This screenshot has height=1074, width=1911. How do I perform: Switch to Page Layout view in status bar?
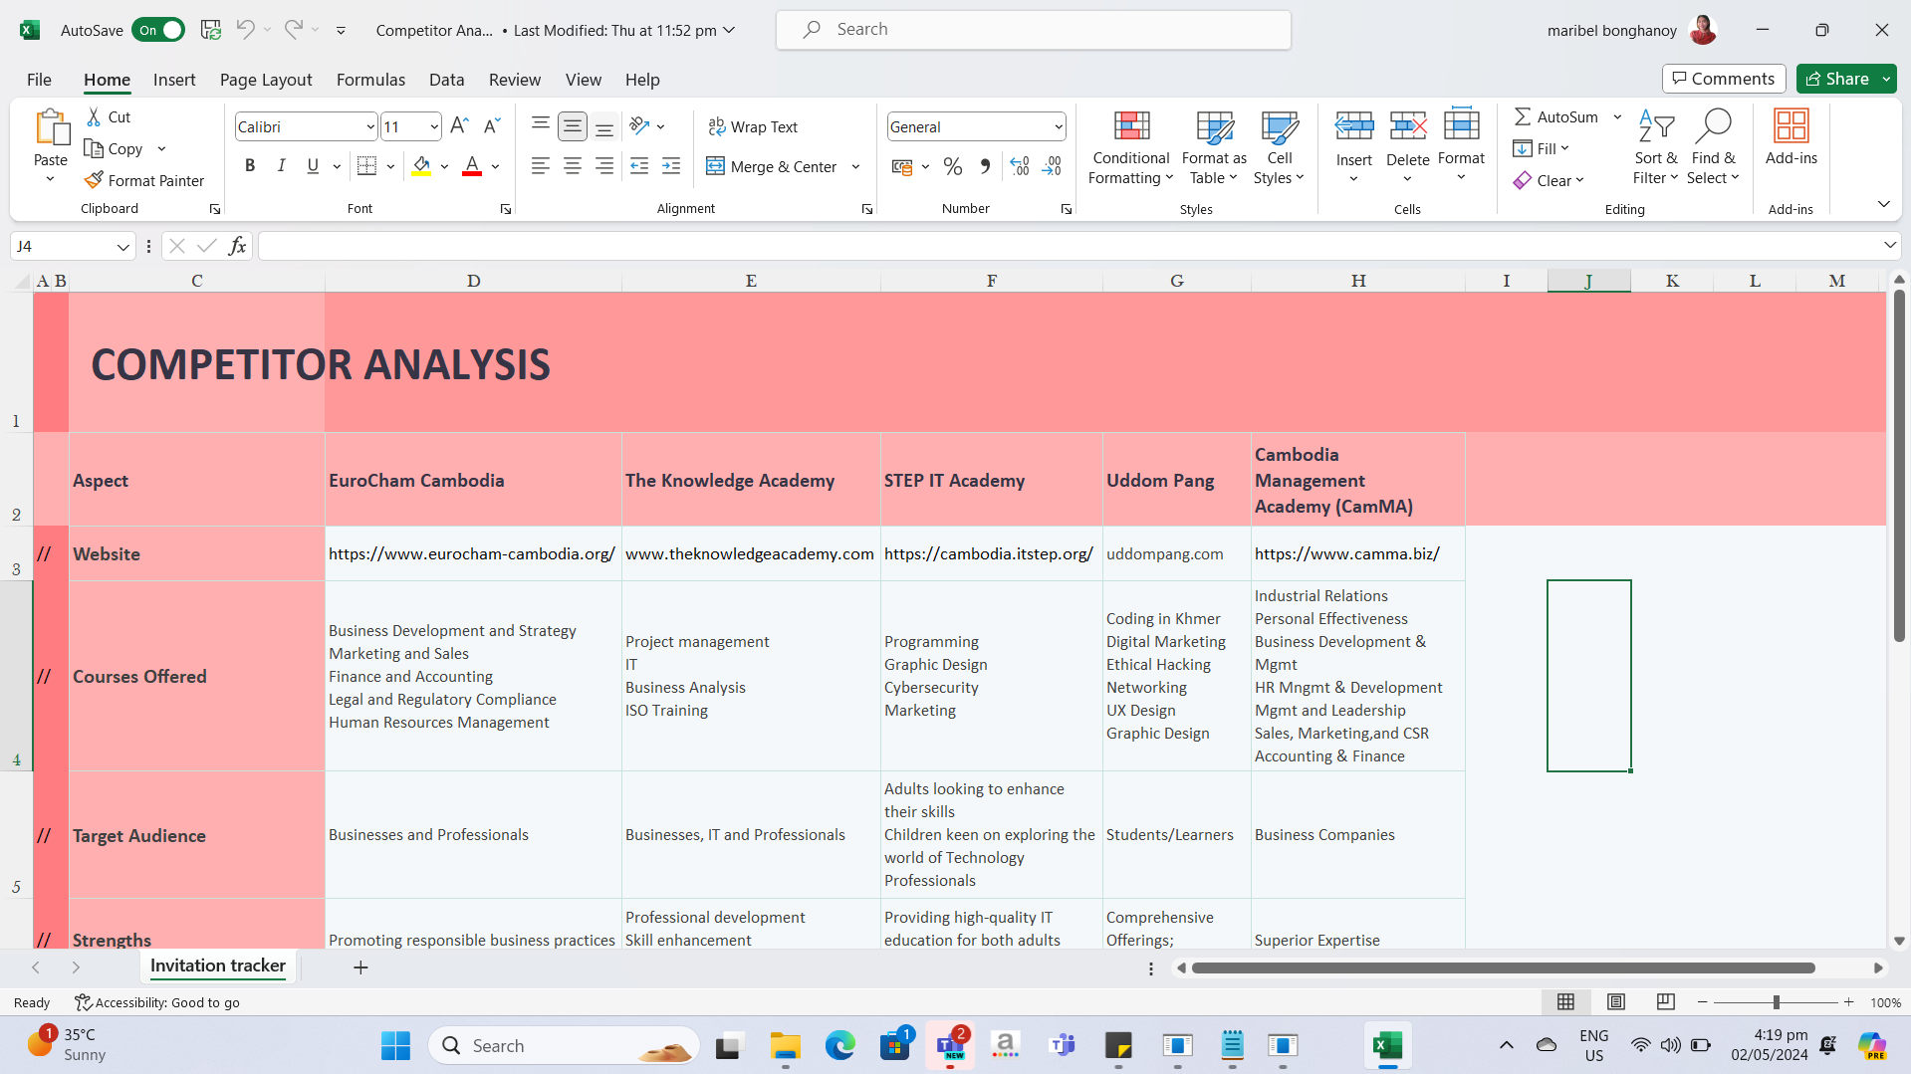tap(1615, 1002)
